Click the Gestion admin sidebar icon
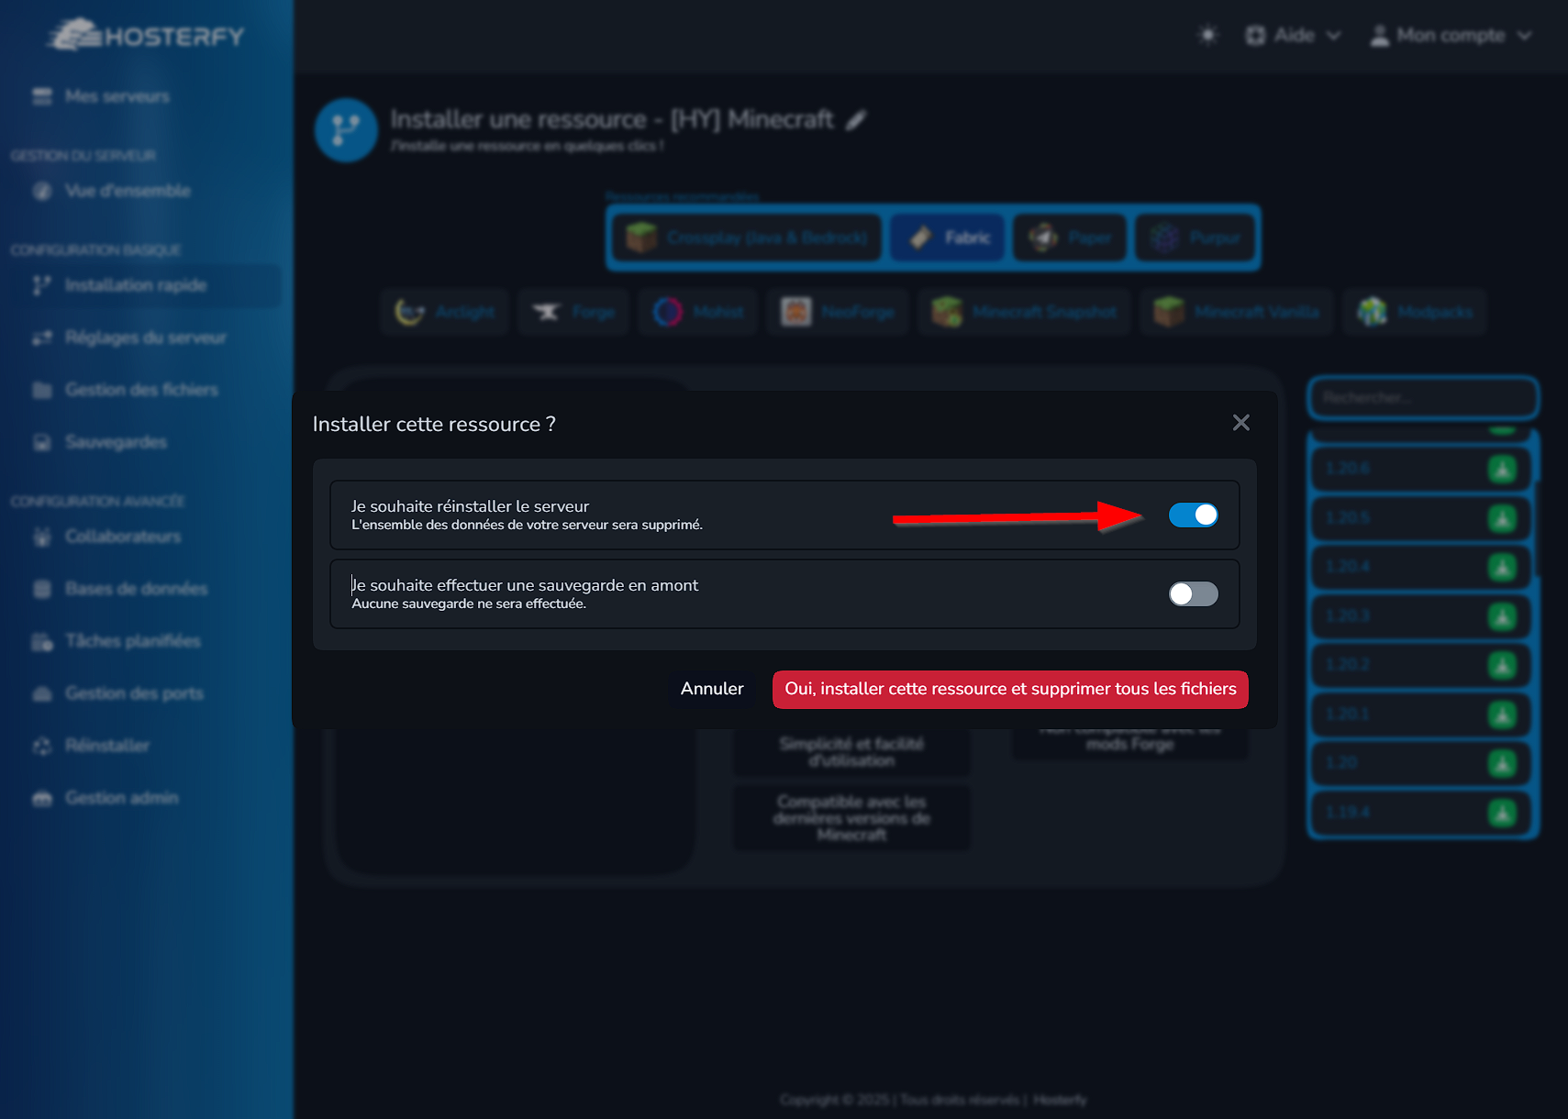Screen dimensions: 1568x1119 coord(42,798)
